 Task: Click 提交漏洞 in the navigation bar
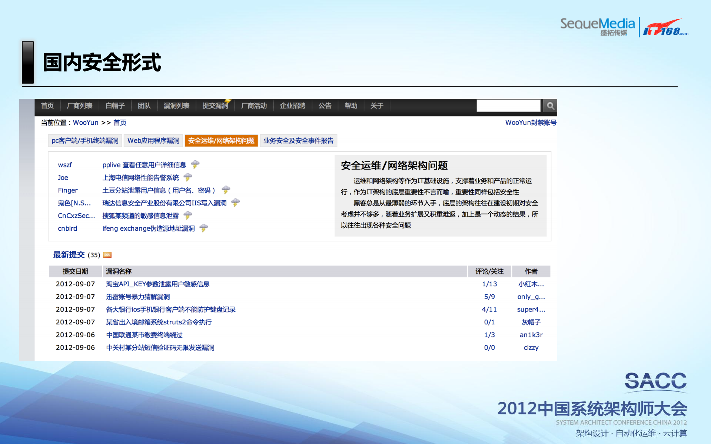(215, 106)
